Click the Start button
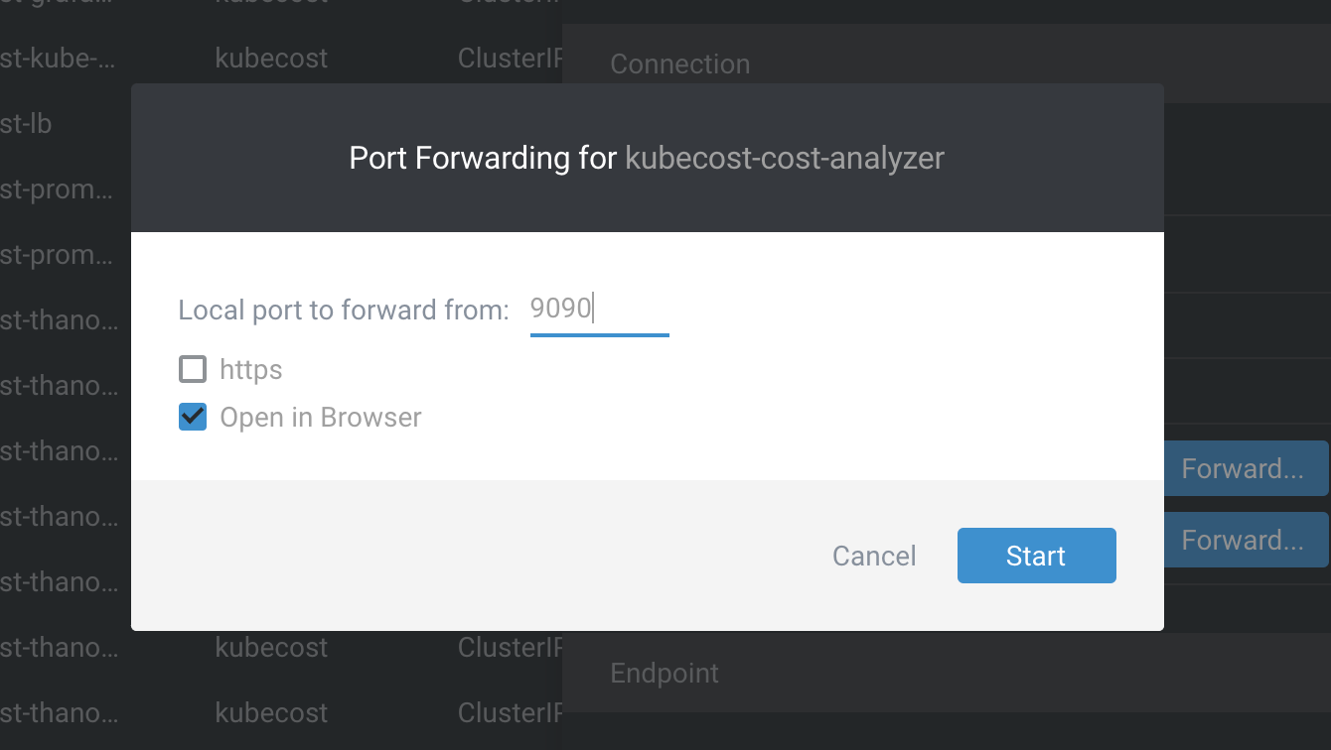 coord(1036,556)
